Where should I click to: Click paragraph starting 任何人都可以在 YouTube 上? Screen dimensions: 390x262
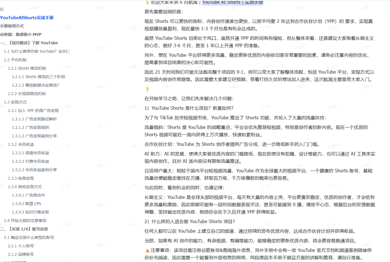pos(250,231)
